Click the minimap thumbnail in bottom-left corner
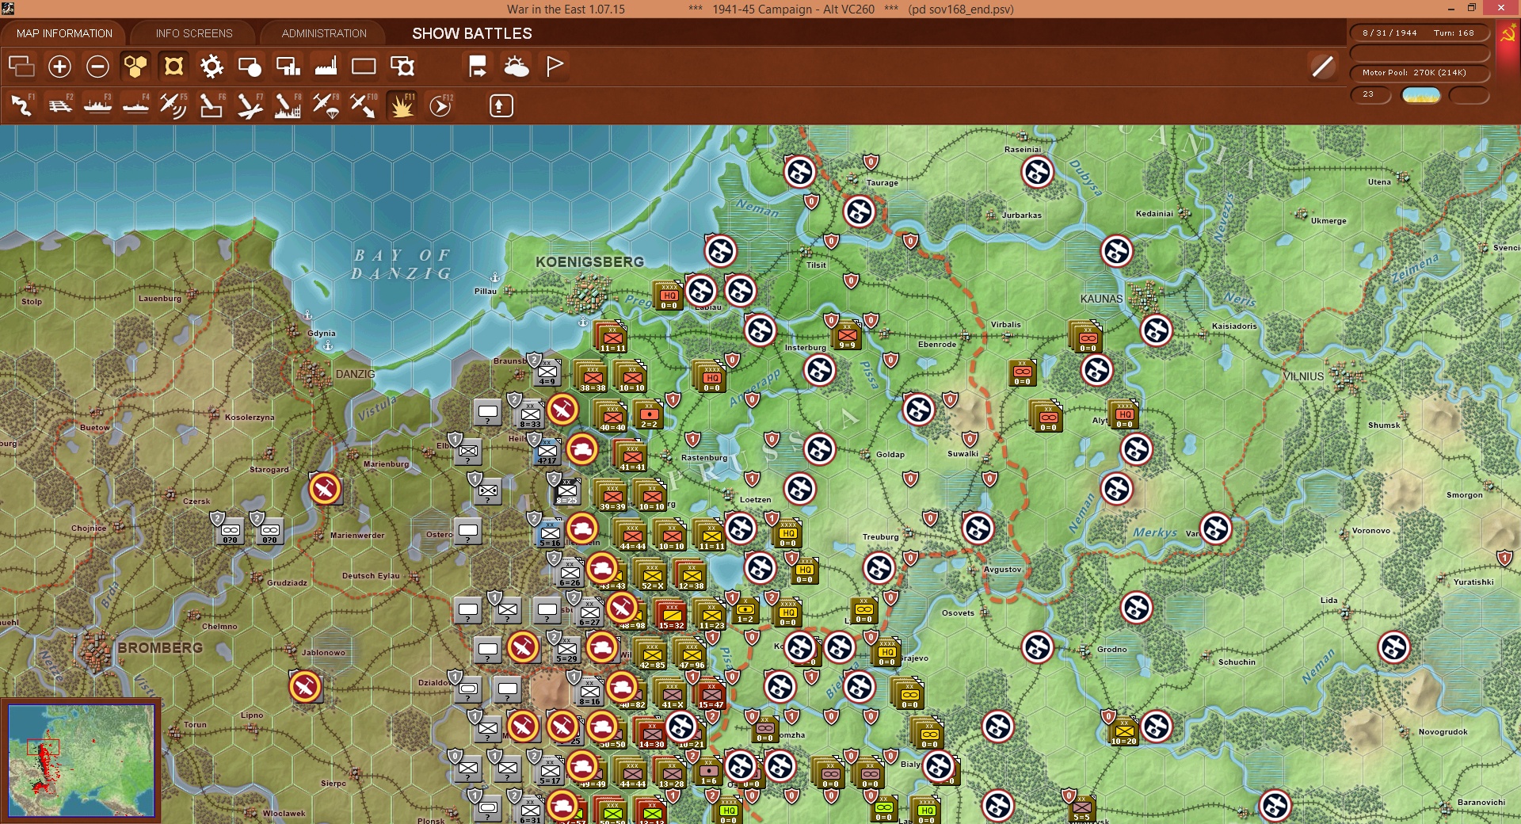This screenshot has height=824, width=1521. click(81, 761)
